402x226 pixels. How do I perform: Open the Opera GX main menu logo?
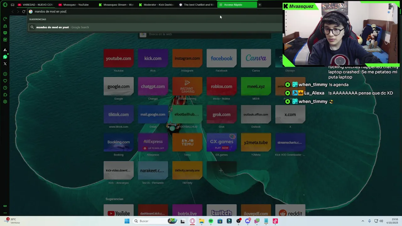(x=5, y=5)
